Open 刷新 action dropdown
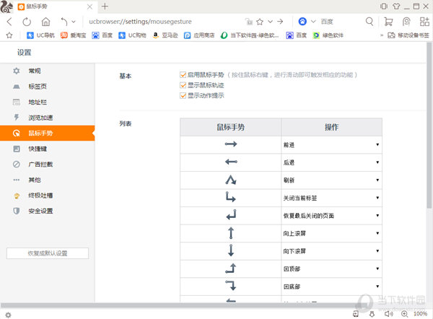 coord(332,180)
